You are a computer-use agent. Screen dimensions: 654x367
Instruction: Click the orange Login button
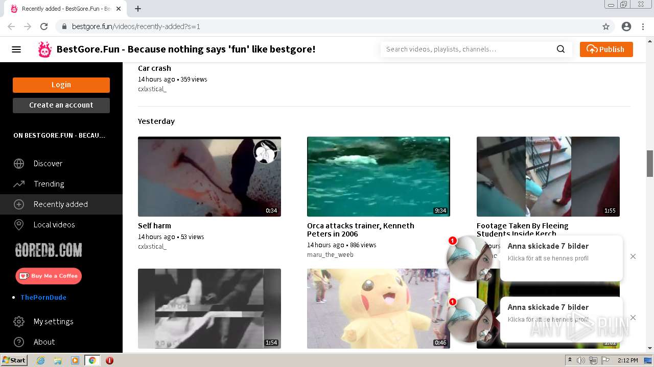(61, 85)
